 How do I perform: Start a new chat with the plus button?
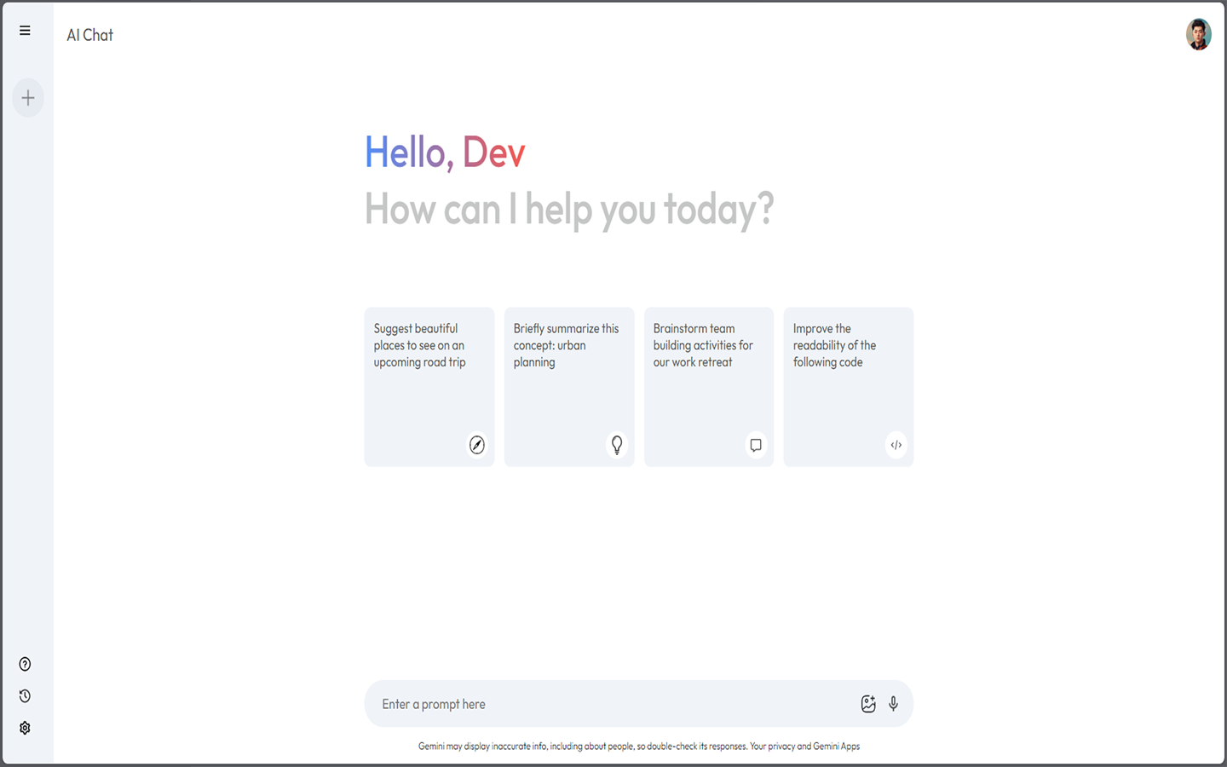click(x=28, y=98)
